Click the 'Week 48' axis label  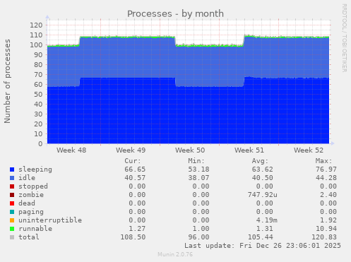[71, 150]
